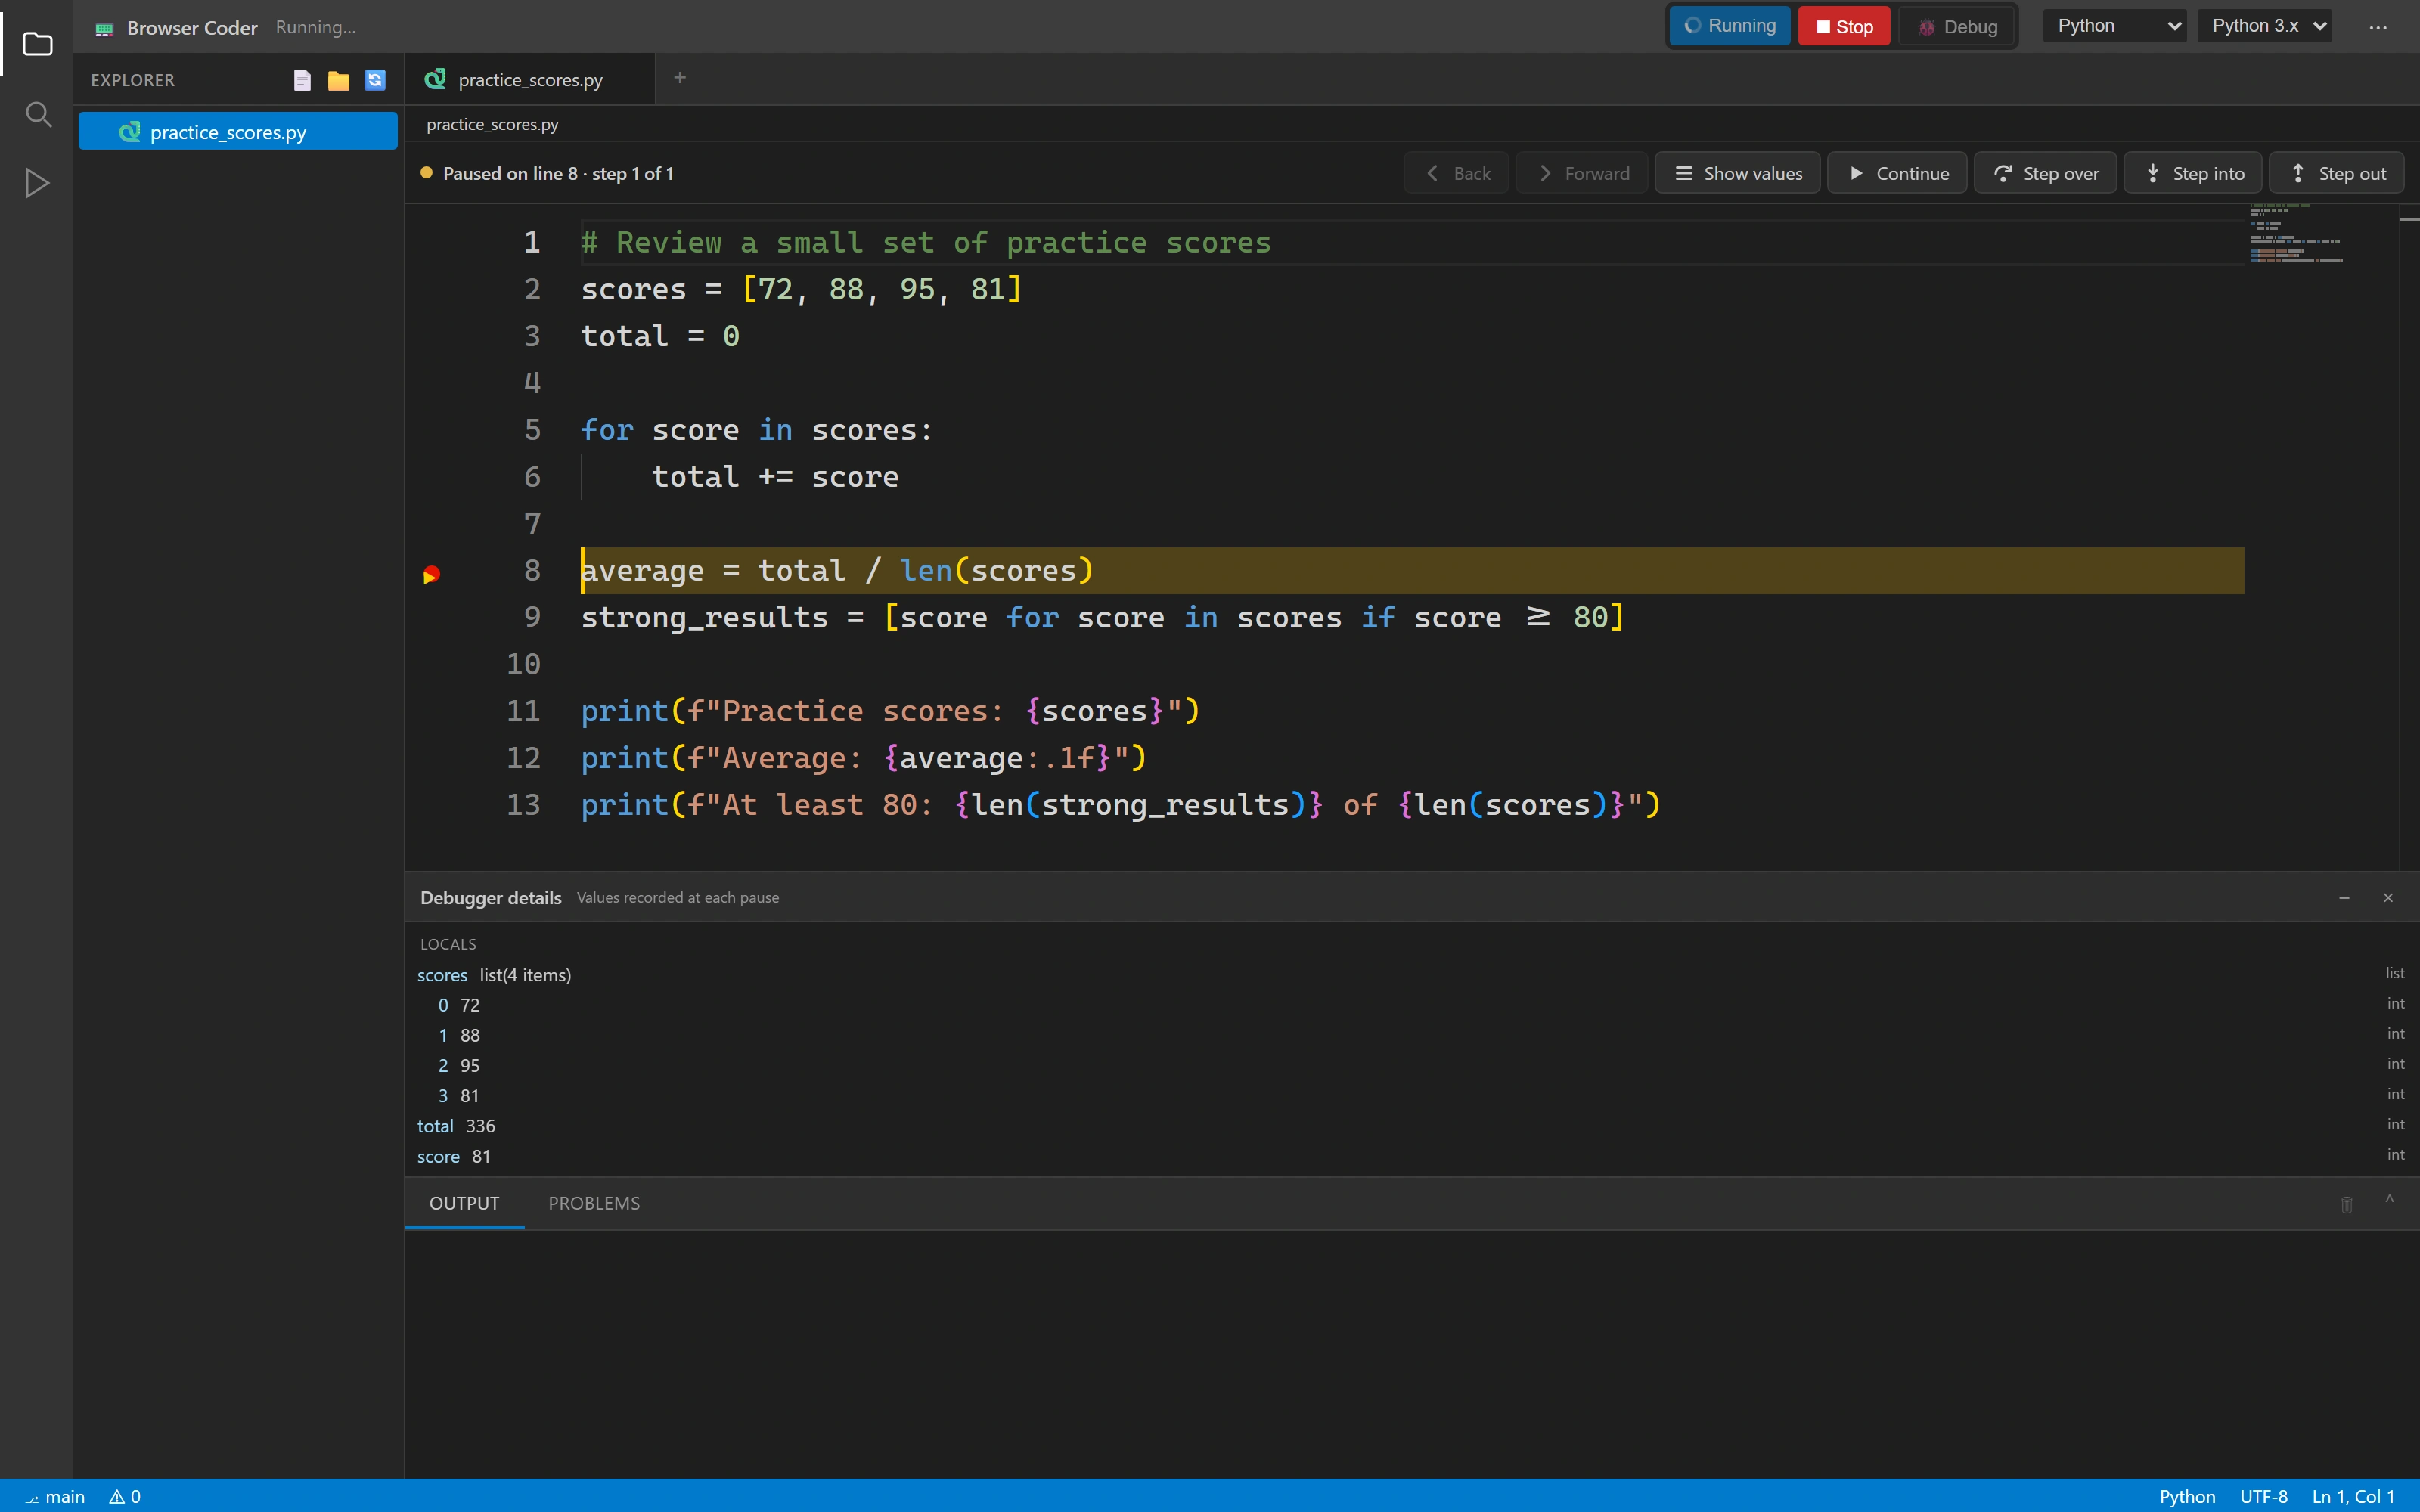Click the problems warning count in status bar
2420x1512 pixels.
coord(125,1497)
